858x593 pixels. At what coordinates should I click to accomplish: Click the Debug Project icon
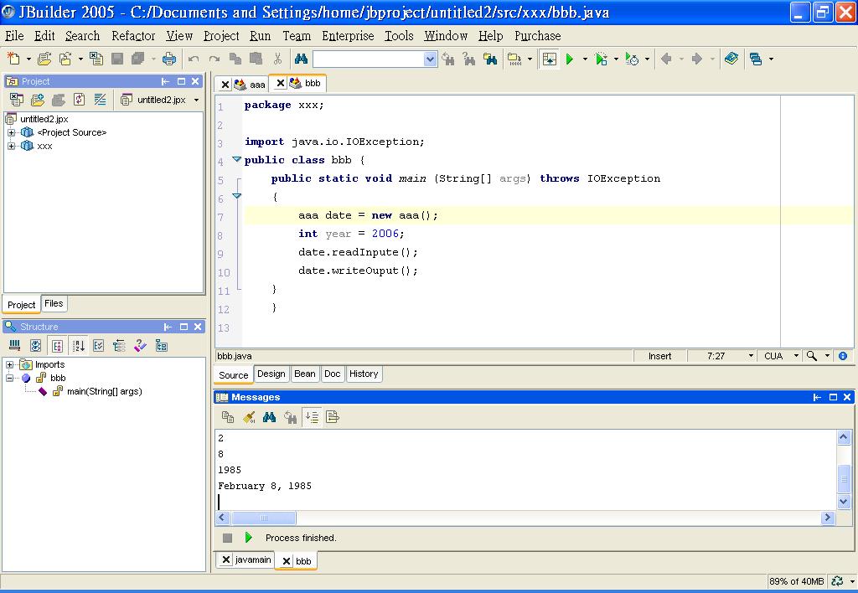pyautogui.click(x=601, y=59)
